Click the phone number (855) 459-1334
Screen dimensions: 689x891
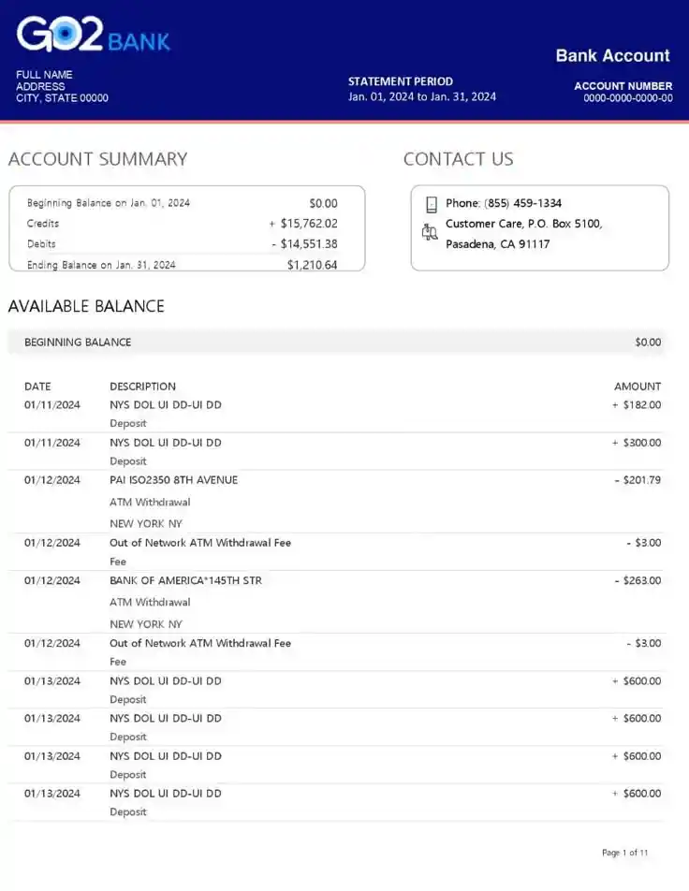tap(523, 203)
